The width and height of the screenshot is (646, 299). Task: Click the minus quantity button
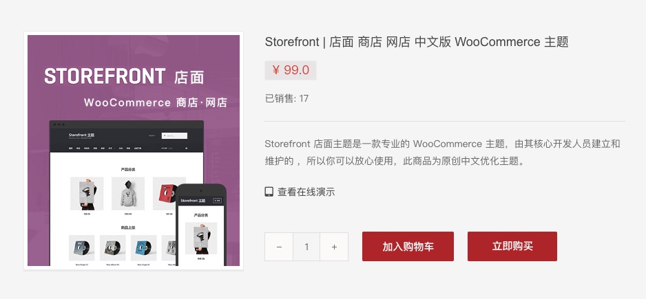(x=279, y=247)
